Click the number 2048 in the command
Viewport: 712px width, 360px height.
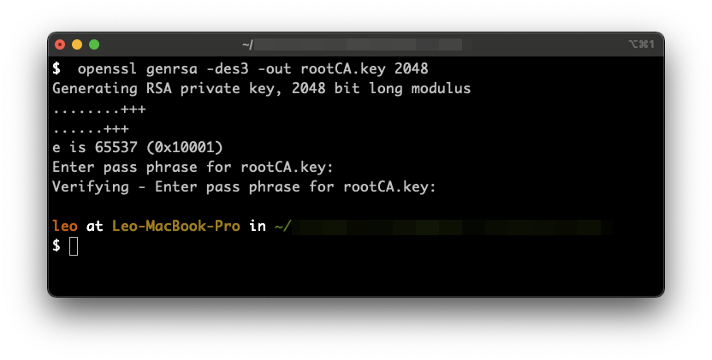(412, 69)
